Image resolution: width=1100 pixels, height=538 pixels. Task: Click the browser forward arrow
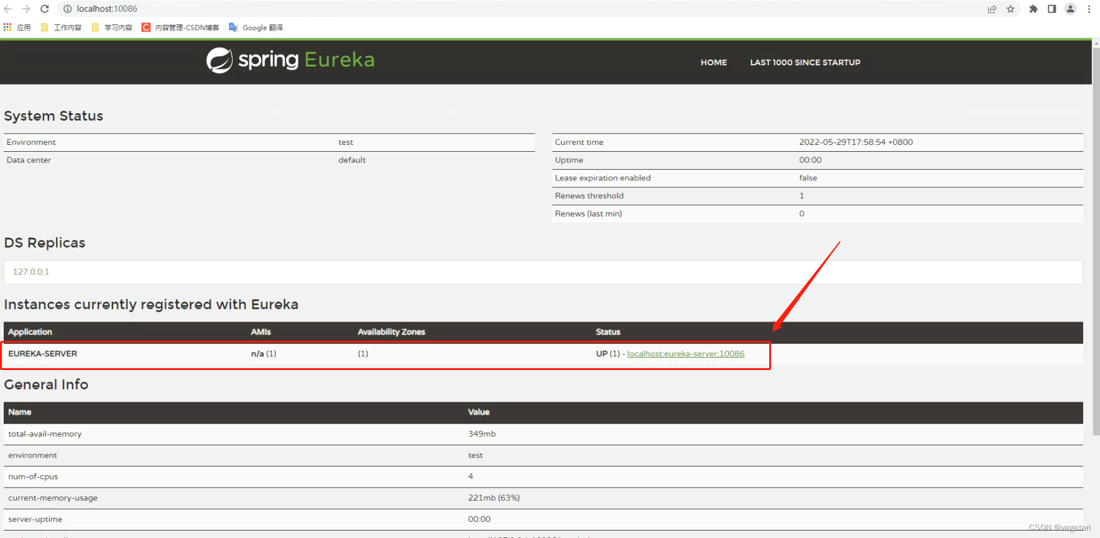point(26,9)
